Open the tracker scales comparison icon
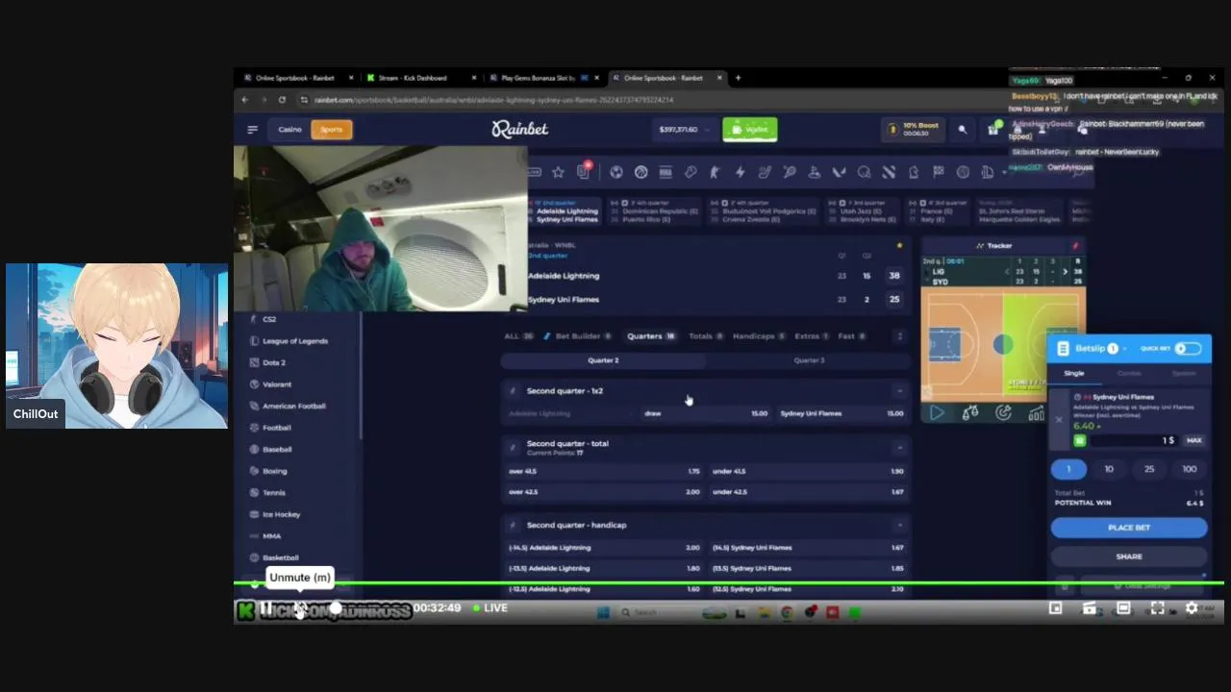This screenshot has height=692, width=1231. [x=970, y=413]
